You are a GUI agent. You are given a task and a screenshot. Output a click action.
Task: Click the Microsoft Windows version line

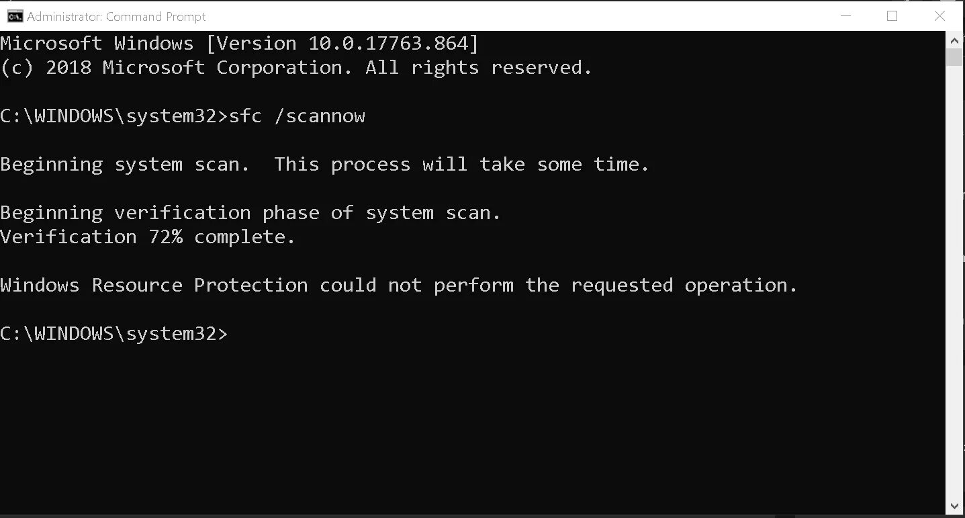point(240,44)
